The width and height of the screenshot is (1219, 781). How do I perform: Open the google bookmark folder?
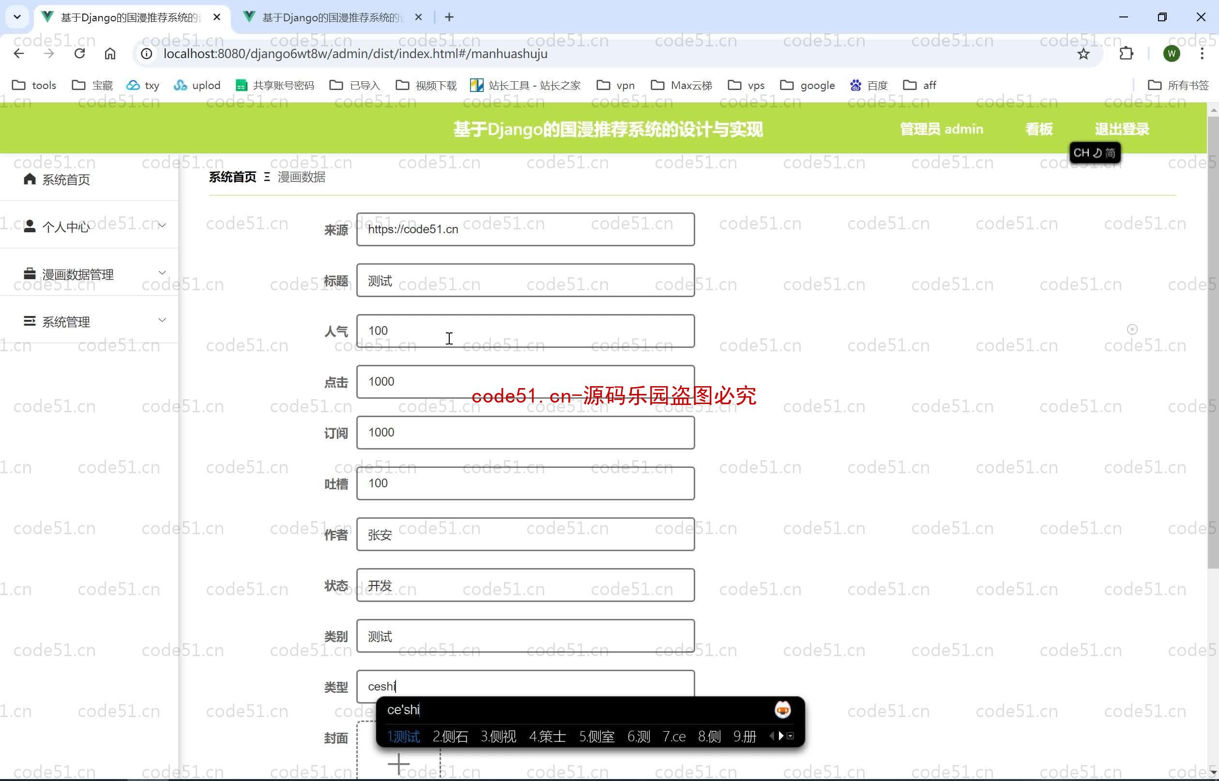pyautogui.click(x=807, y=85)
